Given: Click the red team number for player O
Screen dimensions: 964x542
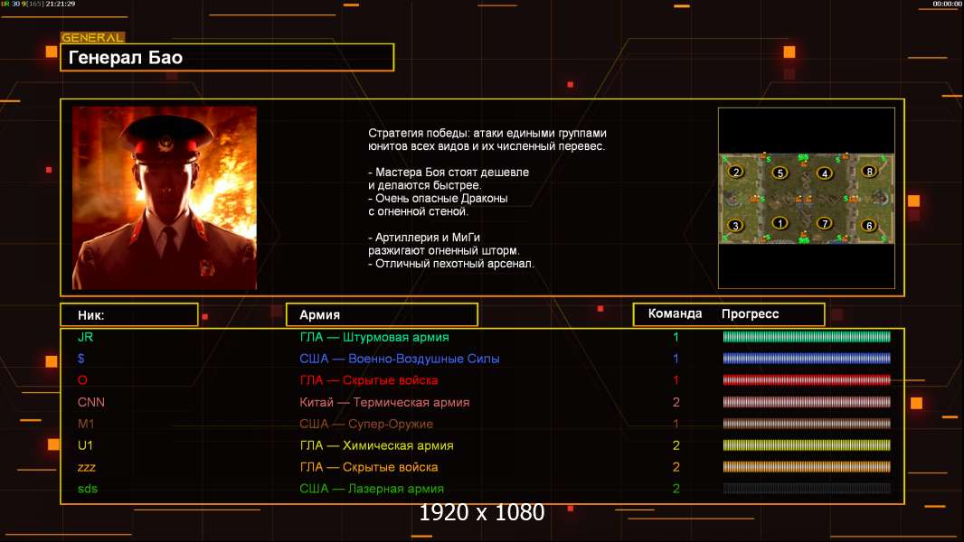Looking at the screenshot, I should pyautogui.click(x=676, y=380).
